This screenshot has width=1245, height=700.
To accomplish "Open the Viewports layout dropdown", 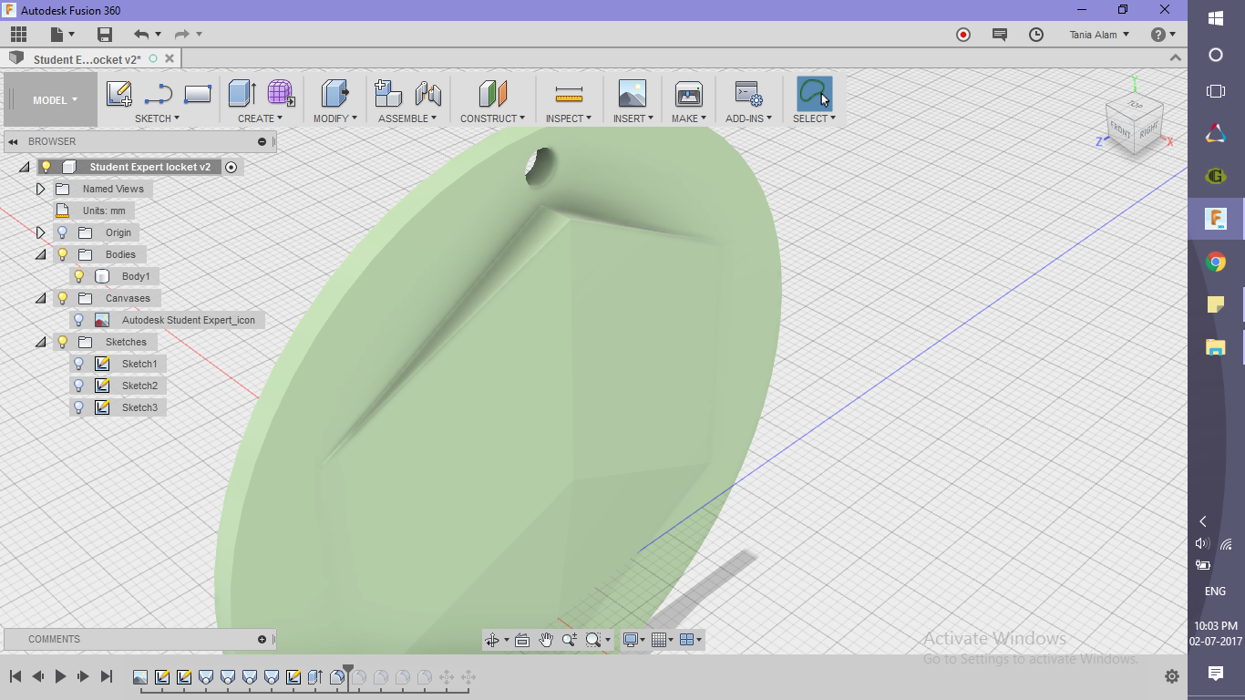I will (692, 640).
